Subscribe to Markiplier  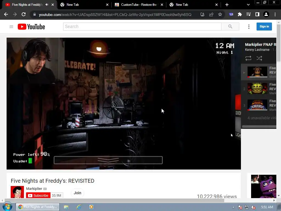point(38,195)
